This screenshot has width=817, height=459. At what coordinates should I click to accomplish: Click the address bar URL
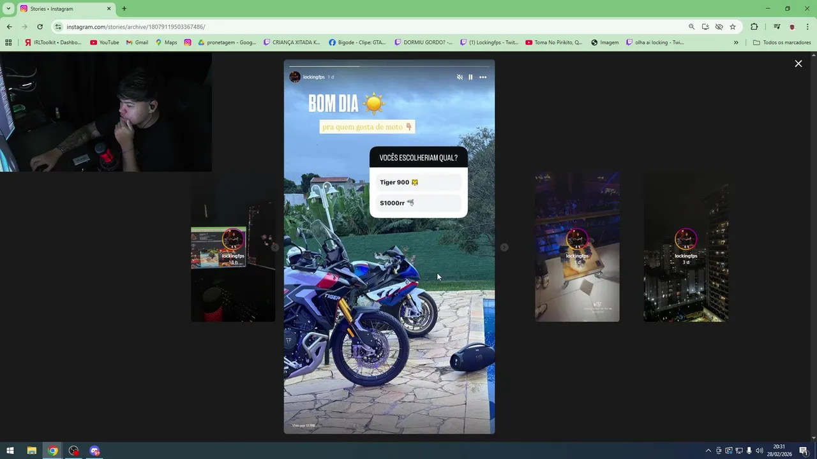click(x=136, y=27)
